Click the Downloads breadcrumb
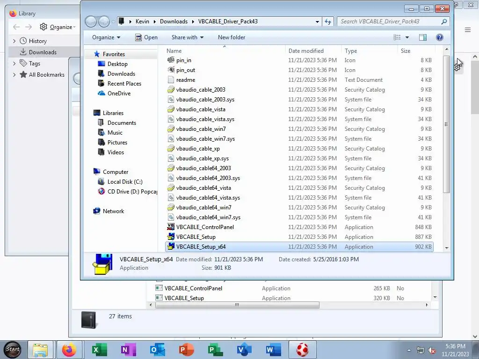Viewport: 479px width, 359px height. tap(174, 22)
